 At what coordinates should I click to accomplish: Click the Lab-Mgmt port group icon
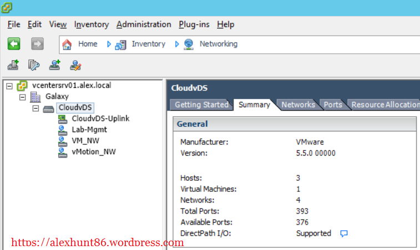[x=63, y=131]
